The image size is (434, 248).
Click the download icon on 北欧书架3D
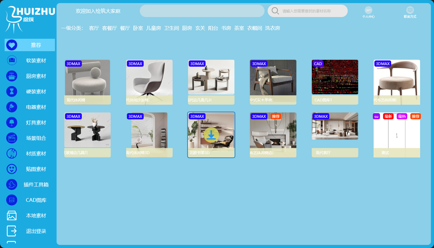tap(211, 135)
